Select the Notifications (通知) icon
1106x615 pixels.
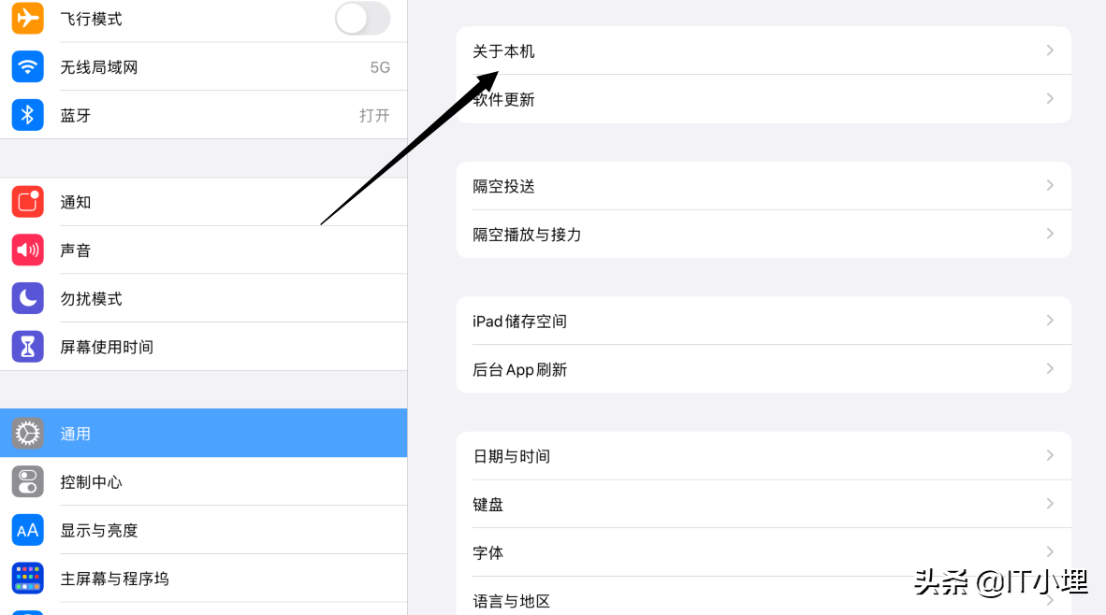pos(27,201)
